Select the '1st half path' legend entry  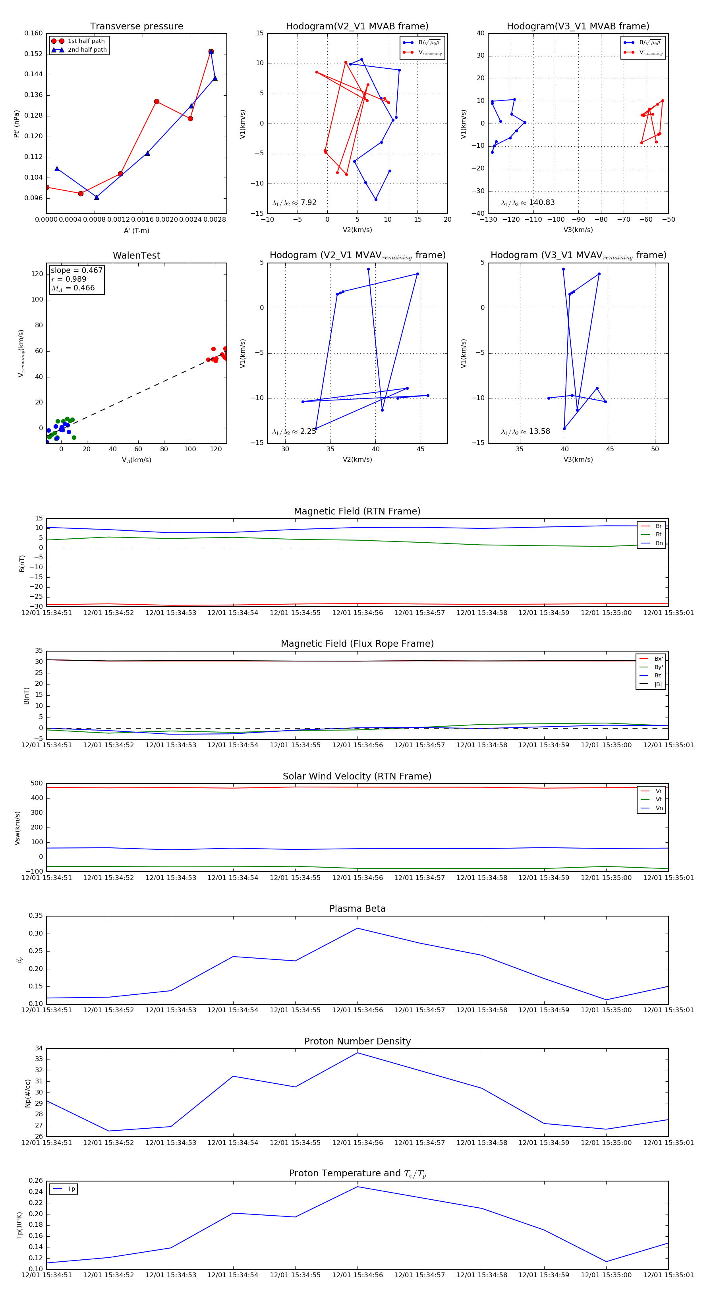click(78, 41)
